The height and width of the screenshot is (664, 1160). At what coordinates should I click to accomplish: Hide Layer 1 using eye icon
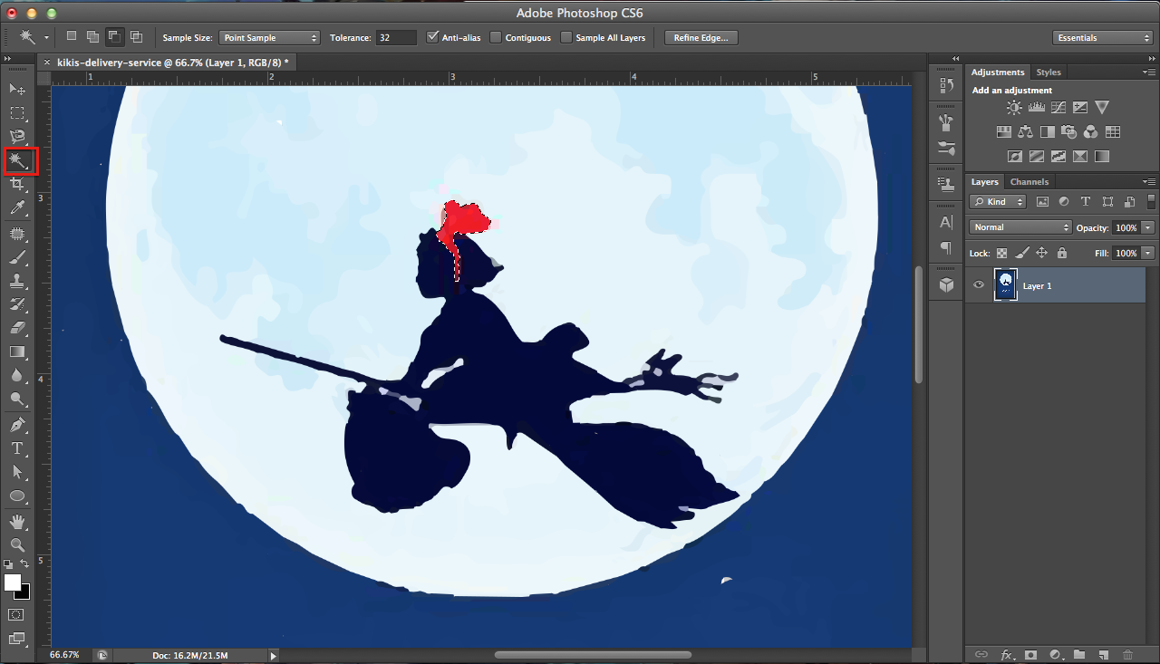pos(978,285)
